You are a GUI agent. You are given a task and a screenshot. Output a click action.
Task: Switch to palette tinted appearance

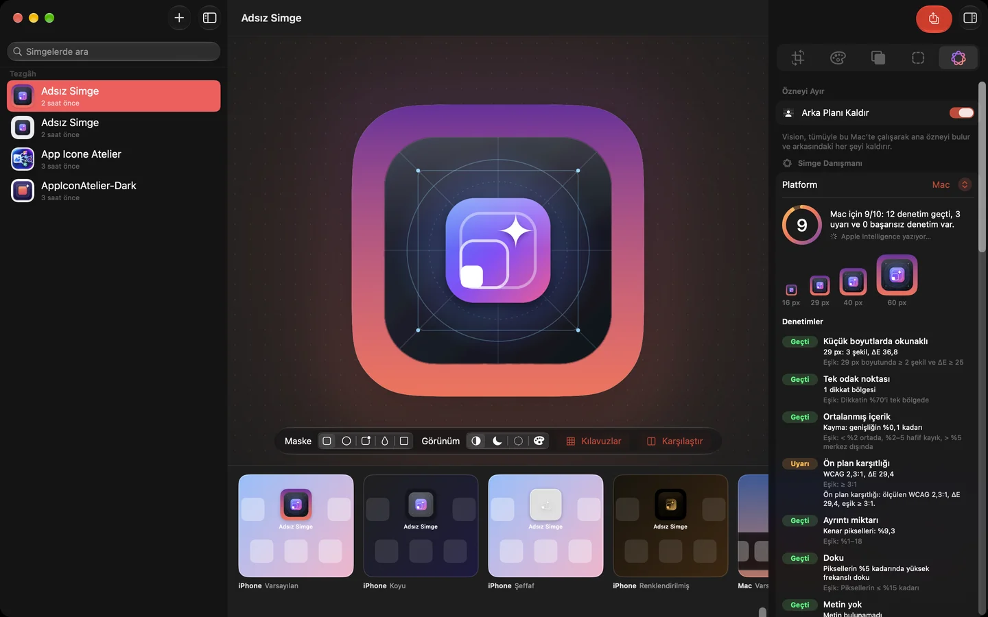[539, 441]
